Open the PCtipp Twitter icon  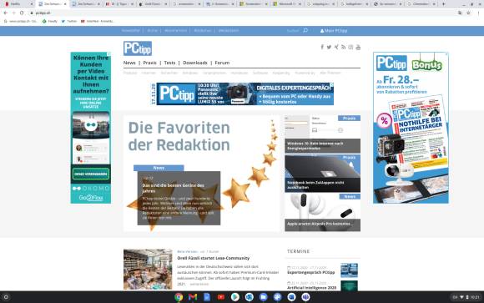coord(329,47)
